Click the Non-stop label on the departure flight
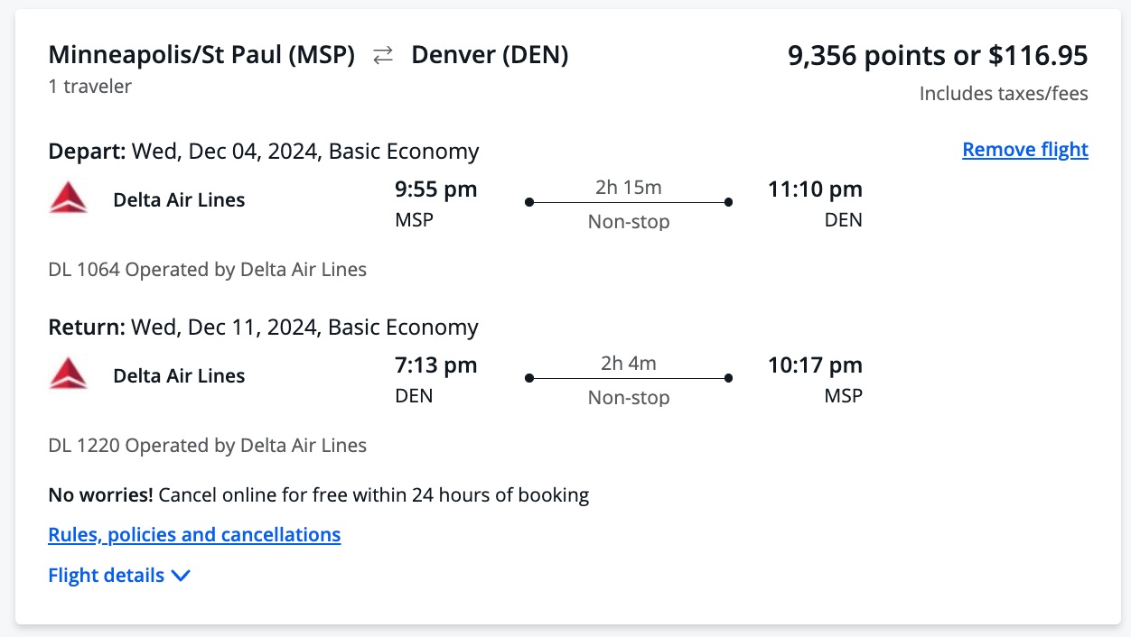Viewport: 1131px width, 637px height. [x=628, y=221]
